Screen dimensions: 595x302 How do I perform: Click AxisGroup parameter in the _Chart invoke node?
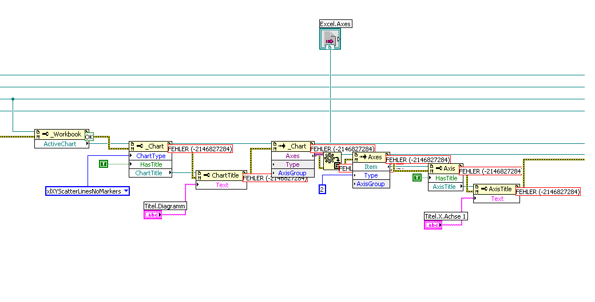click(292, 173)
